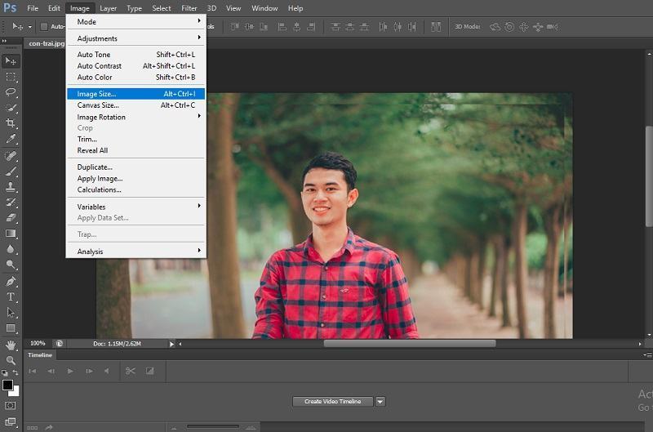Click the Auto-Align Layers icon
This screenshot has width=653, height=432.
(436, 27)
